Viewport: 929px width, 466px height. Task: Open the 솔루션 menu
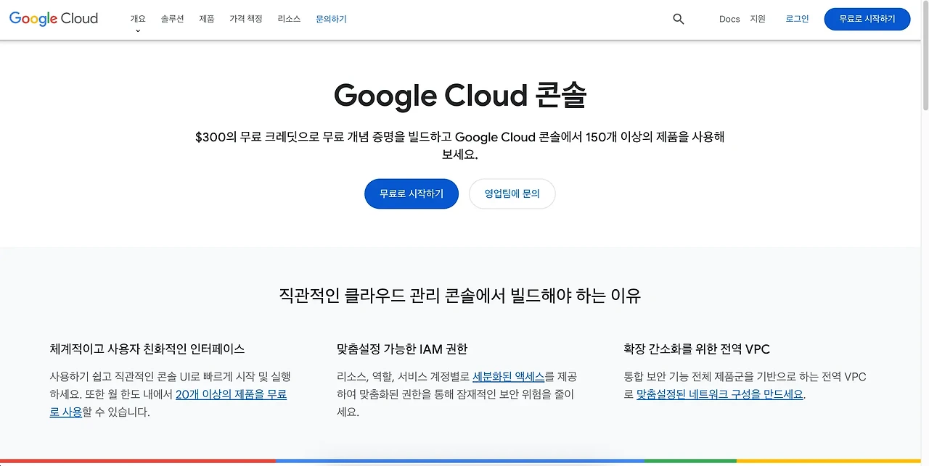(173, 19)
